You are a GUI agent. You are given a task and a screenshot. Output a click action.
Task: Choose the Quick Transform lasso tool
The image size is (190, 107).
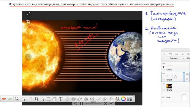pos(42,99)
